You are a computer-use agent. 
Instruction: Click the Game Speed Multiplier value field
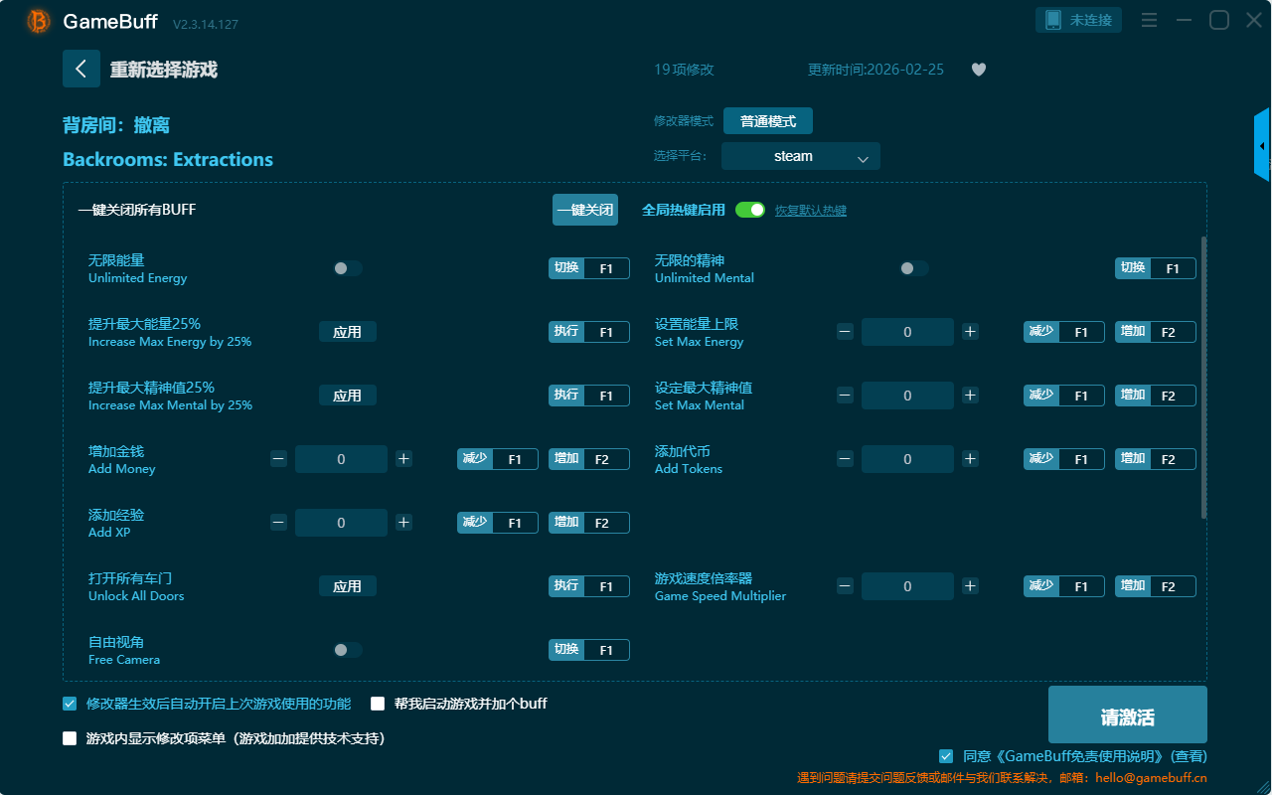[x=907, y=586]
